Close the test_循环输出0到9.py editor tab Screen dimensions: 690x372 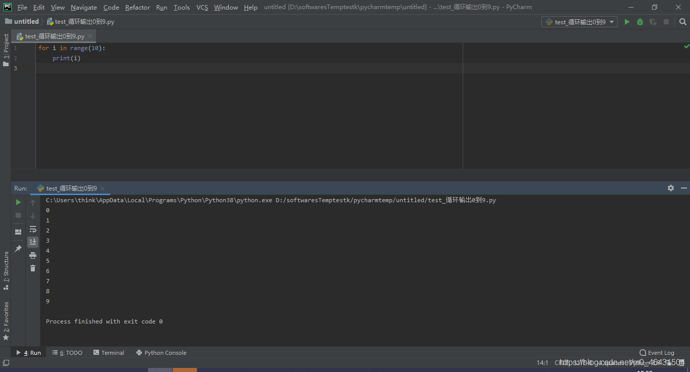pyautogui.click(x=90, y=36)
